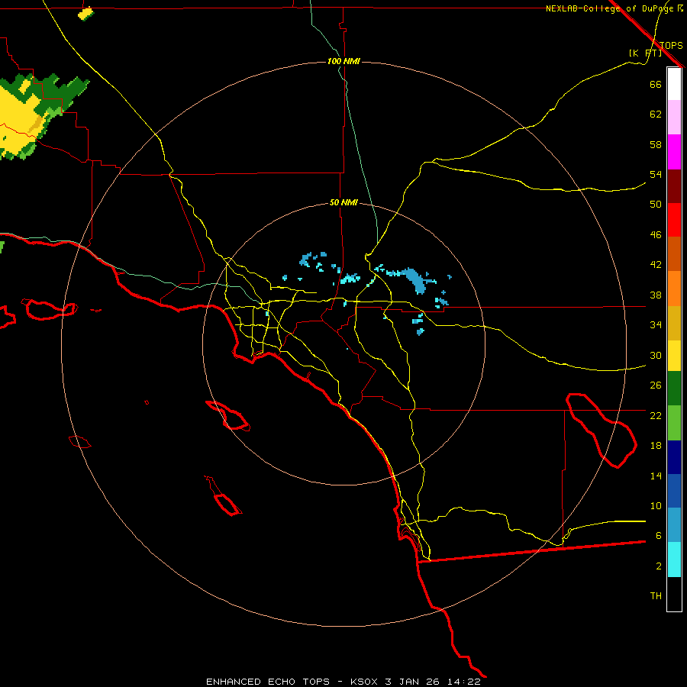The image size is (687, 687).
Task: Click legend value 22
Action: coord(656,415)
